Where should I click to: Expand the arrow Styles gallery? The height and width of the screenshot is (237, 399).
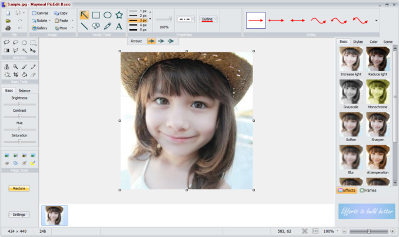point(376,20)
